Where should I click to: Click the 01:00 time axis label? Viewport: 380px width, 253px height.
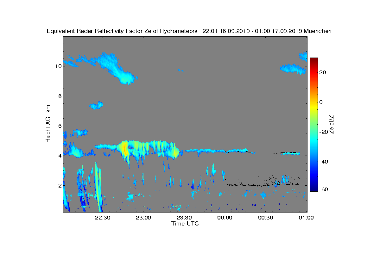pyautogui.click(x=306, y=218)
